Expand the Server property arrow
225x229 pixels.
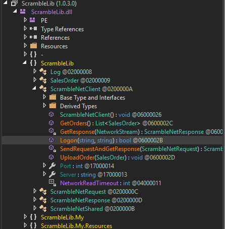click(x=44, y=174)
